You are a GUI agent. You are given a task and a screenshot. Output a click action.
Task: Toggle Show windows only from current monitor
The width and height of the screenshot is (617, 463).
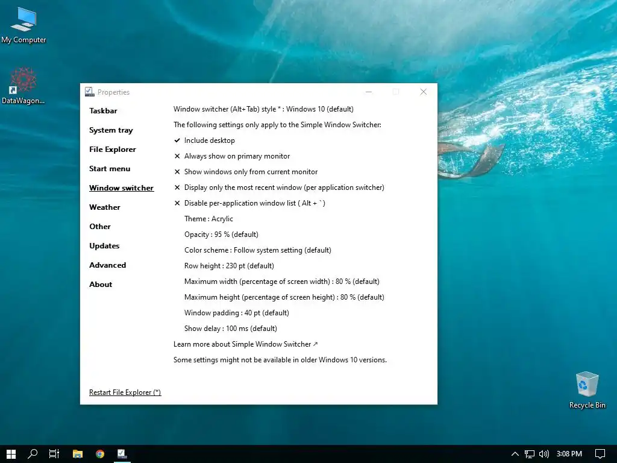[x=246, y=172]
